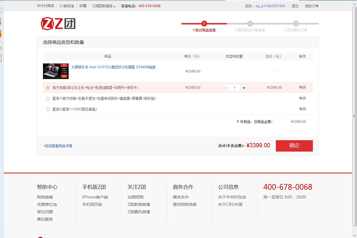
Task: Open Acer V3-572G product thumbnail
Action: coord(56,71)
